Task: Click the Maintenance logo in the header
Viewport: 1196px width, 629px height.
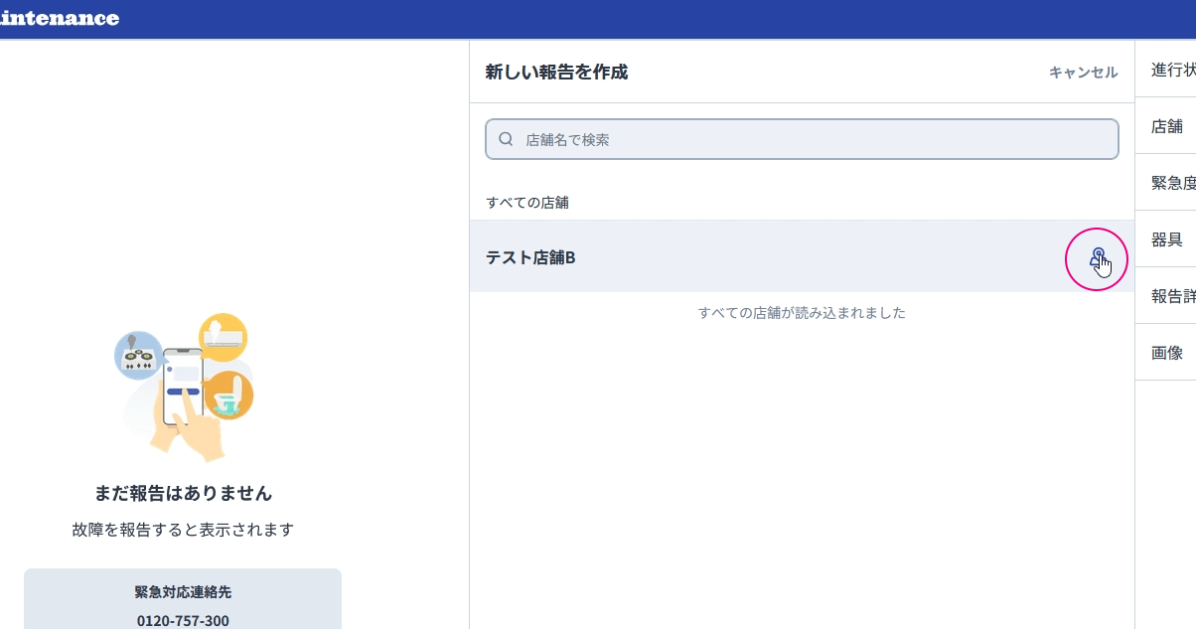Action: (60, 18)
